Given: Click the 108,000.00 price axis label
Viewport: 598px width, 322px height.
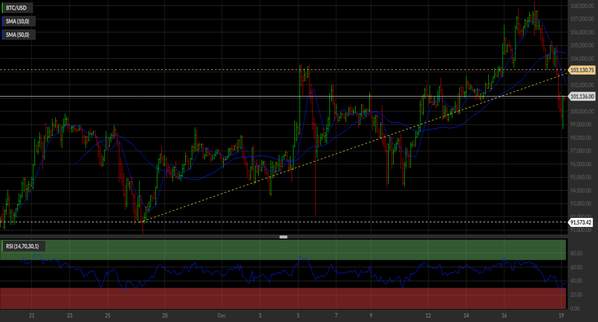Looking at the screenshot, I should coord(582,6).
